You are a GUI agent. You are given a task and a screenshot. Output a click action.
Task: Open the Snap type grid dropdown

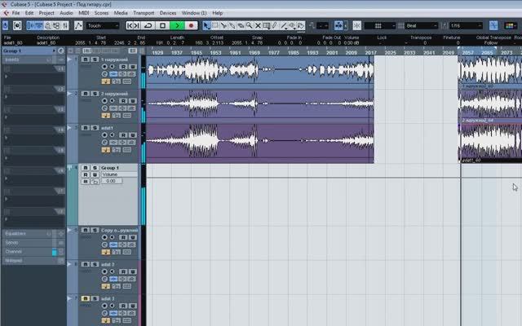380,25
